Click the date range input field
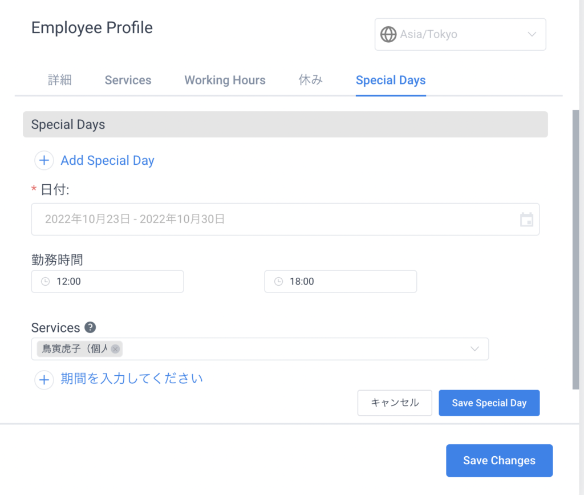 pyautogui.click(x=285, y=219)
